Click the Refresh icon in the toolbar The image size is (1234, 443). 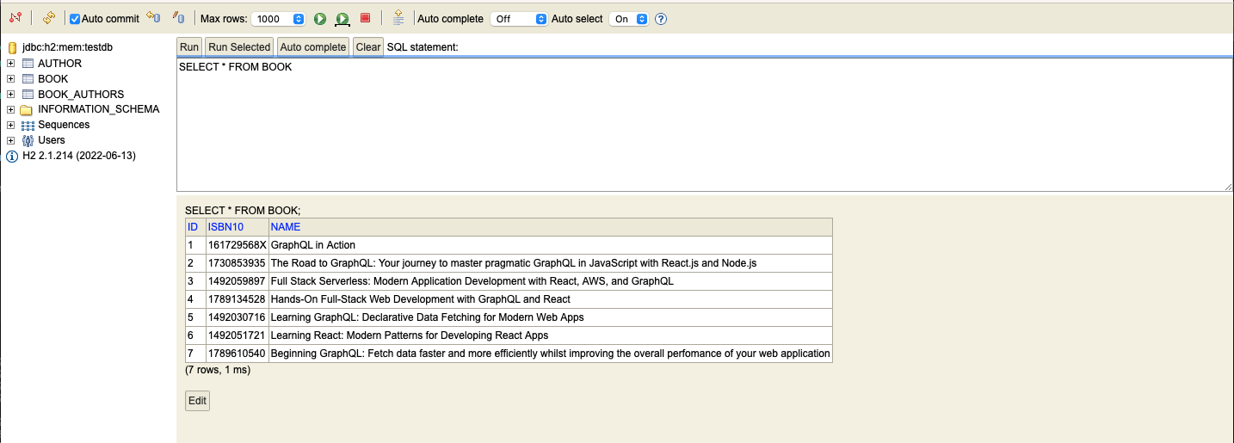[x=49, y=18]
